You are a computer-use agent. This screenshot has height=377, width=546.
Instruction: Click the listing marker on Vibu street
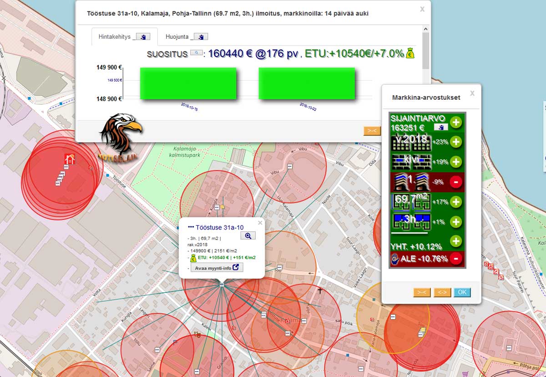290,167
